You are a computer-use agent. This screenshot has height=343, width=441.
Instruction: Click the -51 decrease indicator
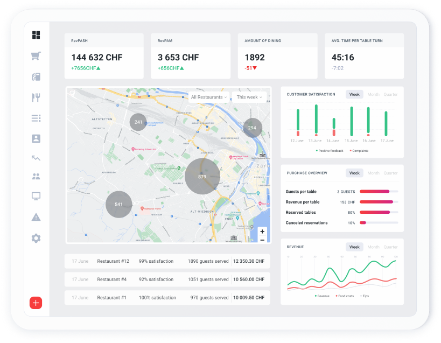[x=250, y=68]
